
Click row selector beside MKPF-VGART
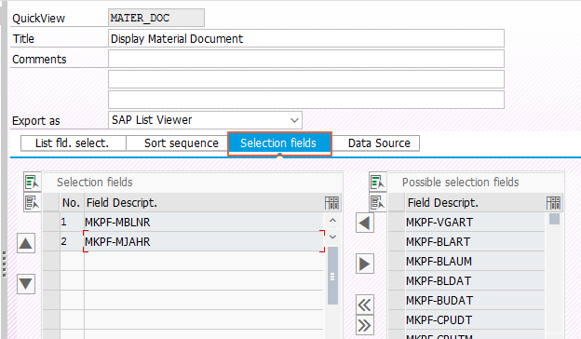(x=397, y=223)
